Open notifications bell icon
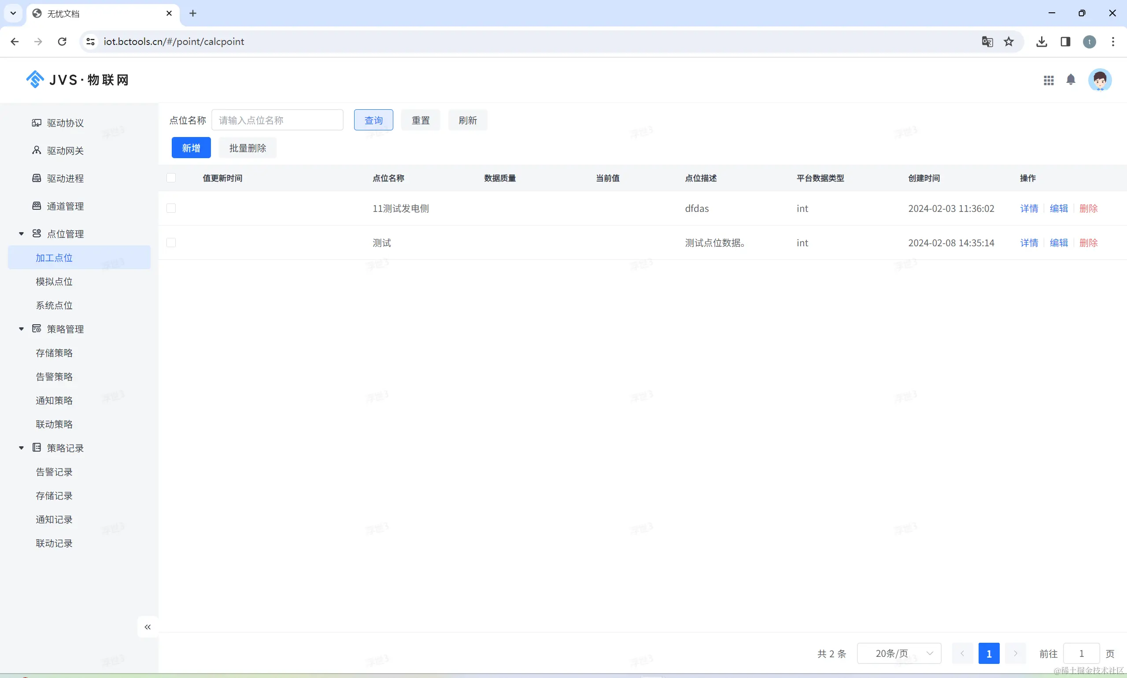Viewport: 1127px width, 678px height. click(1070, 80)
